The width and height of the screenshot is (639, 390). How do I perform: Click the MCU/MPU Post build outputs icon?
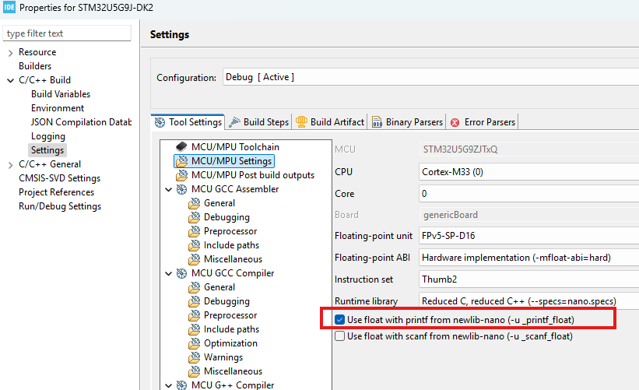pyautogui.click(x=181, y=175)
